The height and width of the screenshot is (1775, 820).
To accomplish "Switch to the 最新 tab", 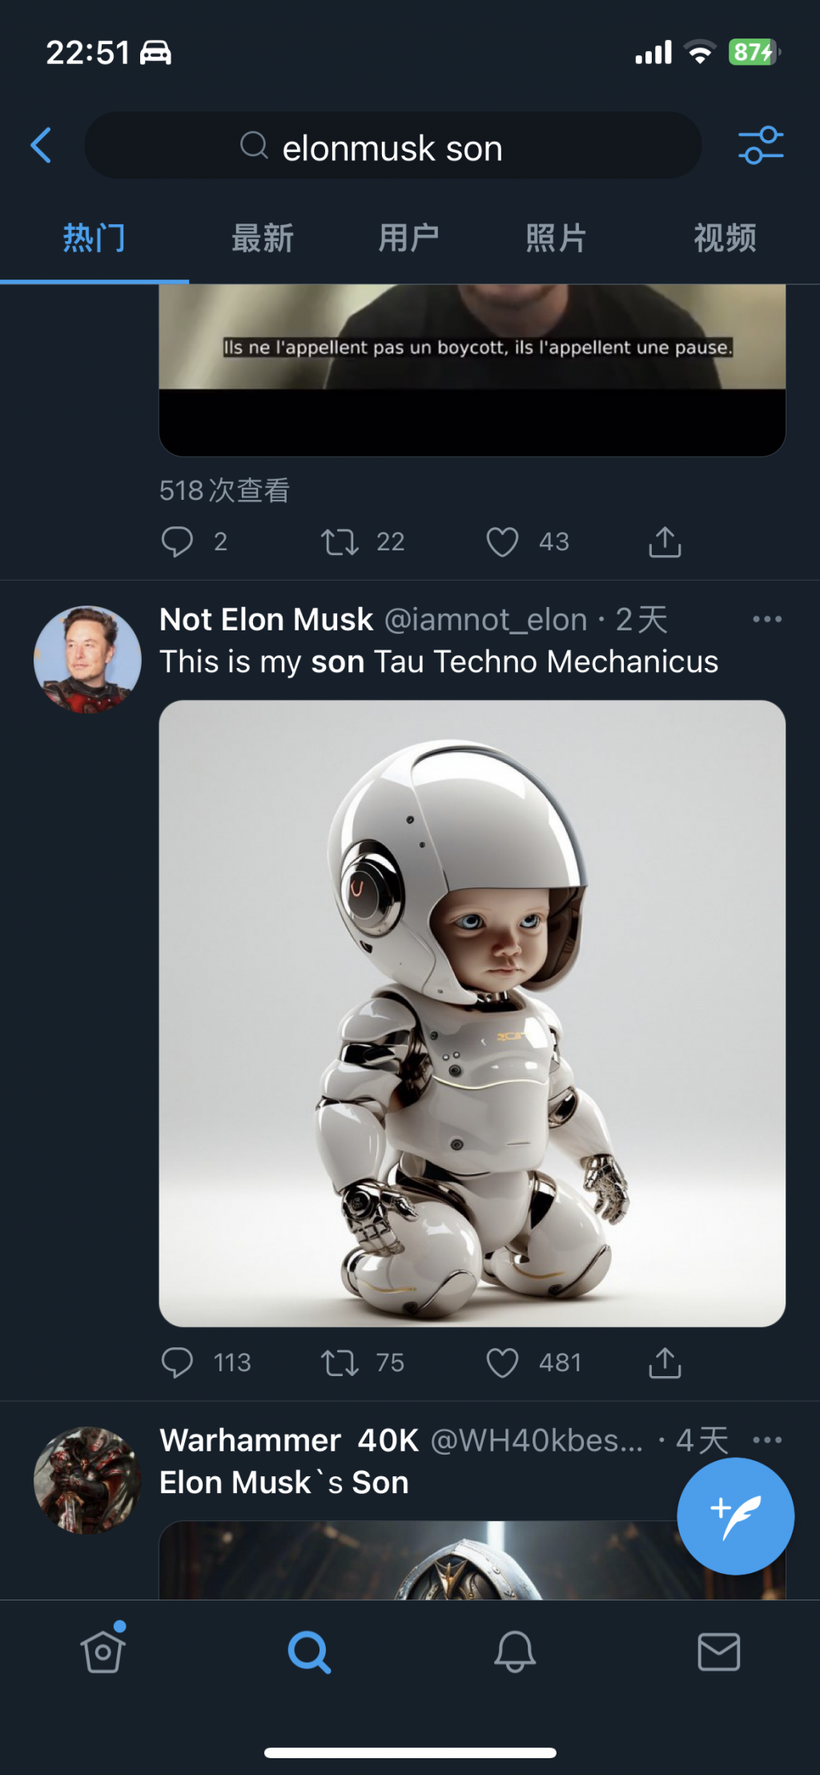I will coord(263,238).
